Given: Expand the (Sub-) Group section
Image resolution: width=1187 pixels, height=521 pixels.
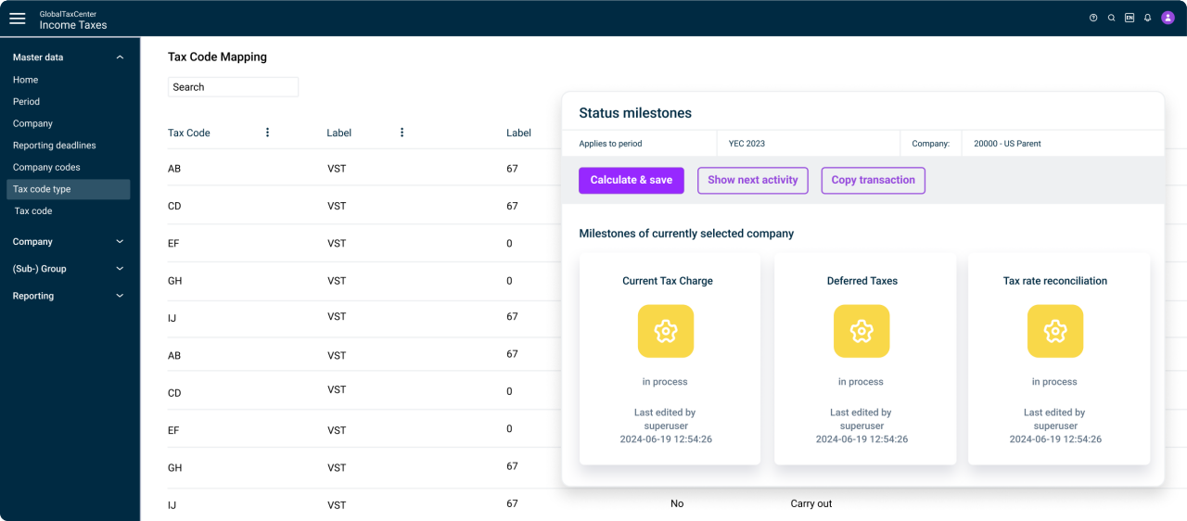Looking at the screenshot, I should [x=120, y=269].
